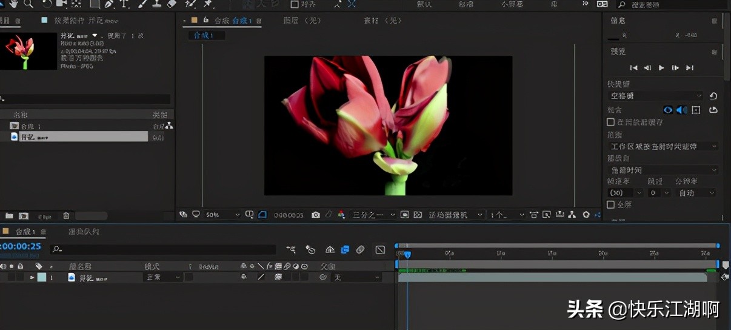Open the resolution dropdown under the viewer
Image resolution: width=731 pixels, height=330 pixels.
[x=374, y=215]
